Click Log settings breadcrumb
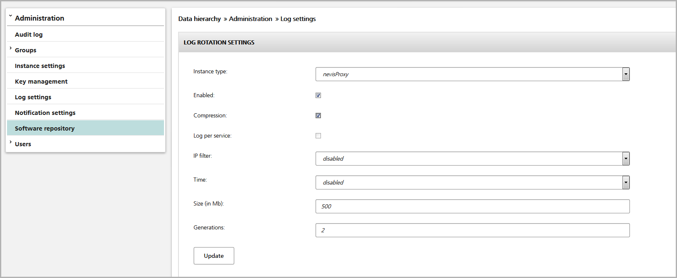 (298, 19)
